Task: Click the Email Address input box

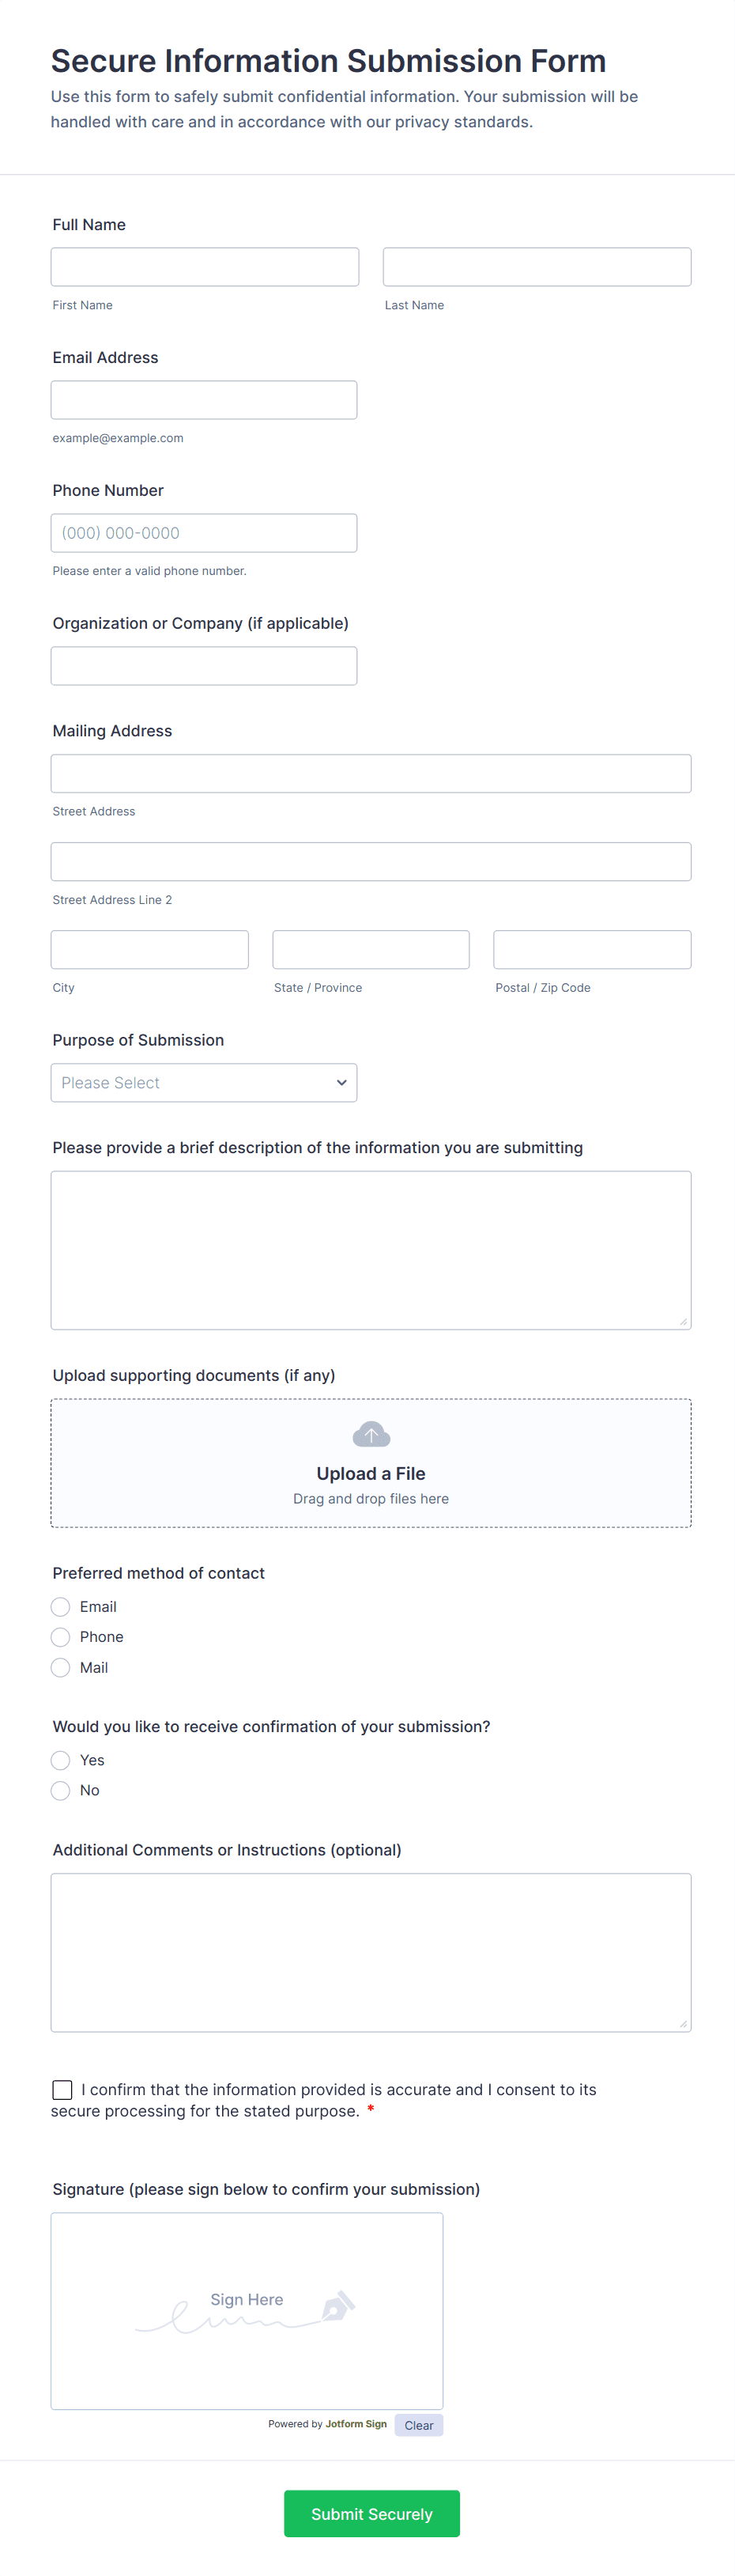Action: (204, 400)
